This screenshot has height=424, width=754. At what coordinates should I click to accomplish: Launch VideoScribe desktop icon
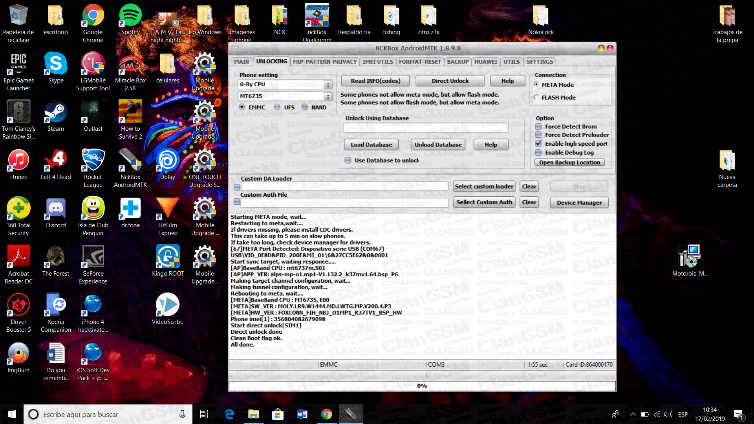click(x=168, y=309)
